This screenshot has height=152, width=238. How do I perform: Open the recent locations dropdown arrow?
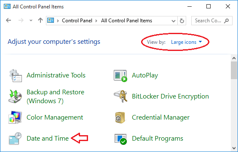[31, 20]
